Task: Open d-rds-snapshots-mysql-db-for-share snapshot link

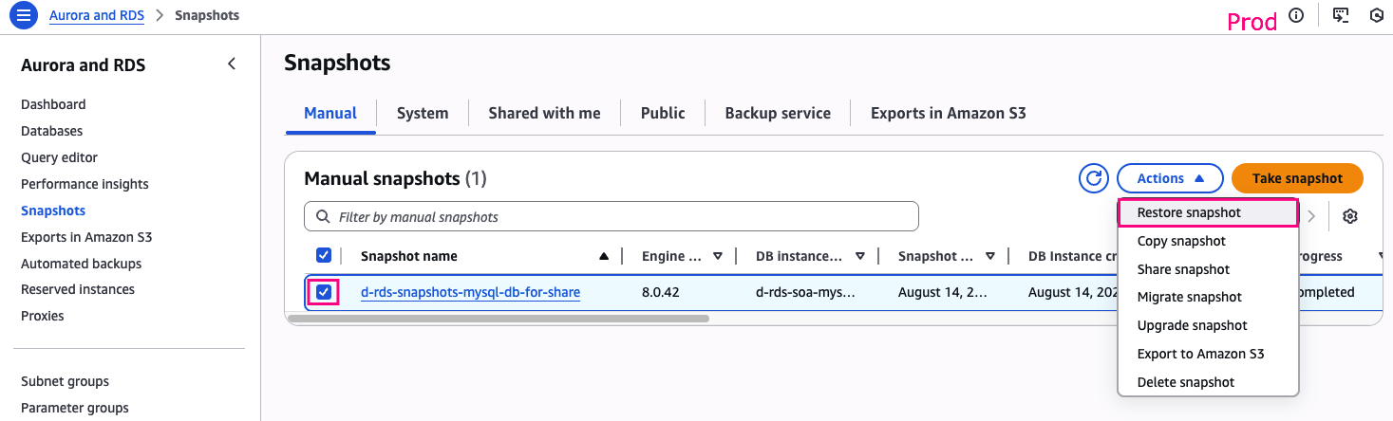Action: 470,292
